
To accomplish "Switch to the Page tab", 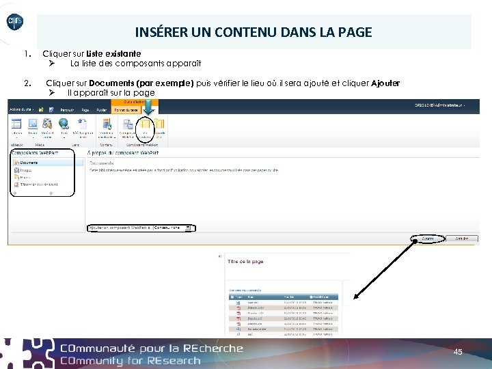I will (x=85, y=110).
